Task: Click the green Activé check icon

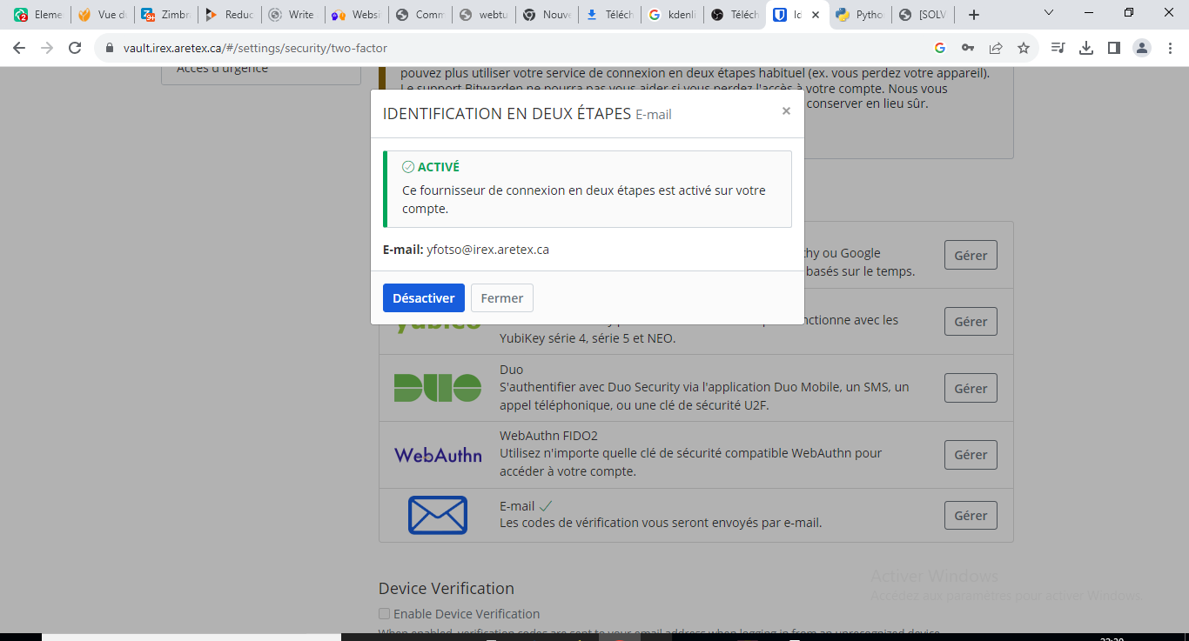Action: tap(408, 167)
